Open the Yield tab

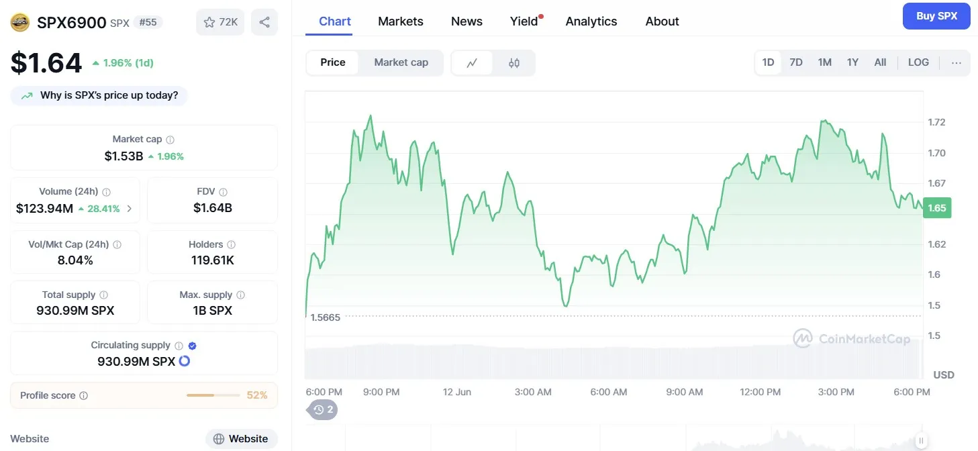point(524,21)
